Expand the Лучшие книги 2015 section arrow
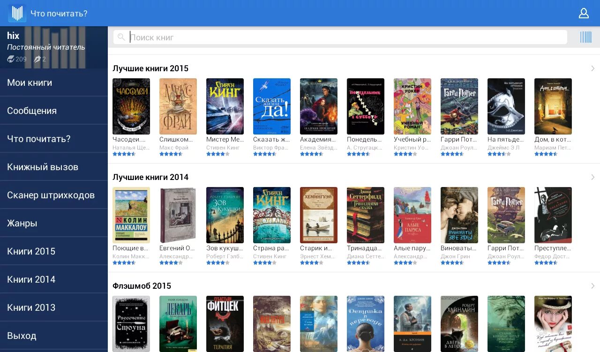The image size is (600, 352). tap(592, 68)
